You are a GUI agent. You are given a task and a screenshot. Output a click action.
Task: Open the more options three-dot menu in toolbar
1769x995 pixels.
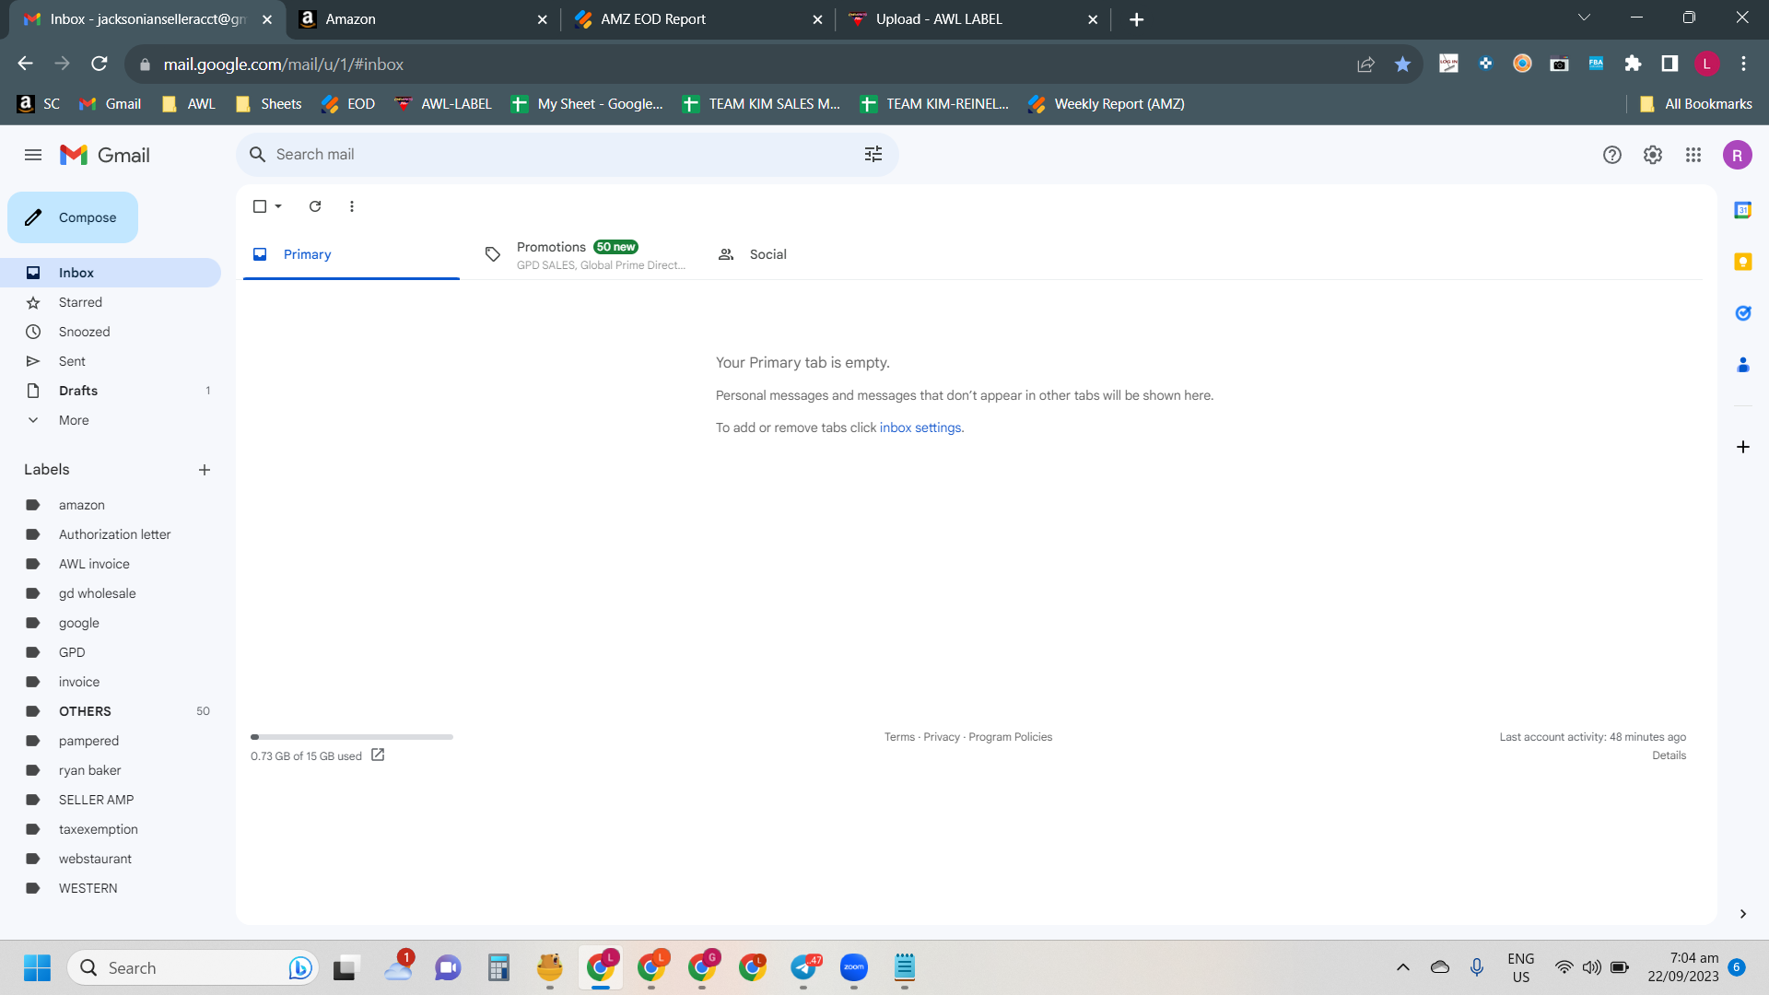tap(352, 206)
